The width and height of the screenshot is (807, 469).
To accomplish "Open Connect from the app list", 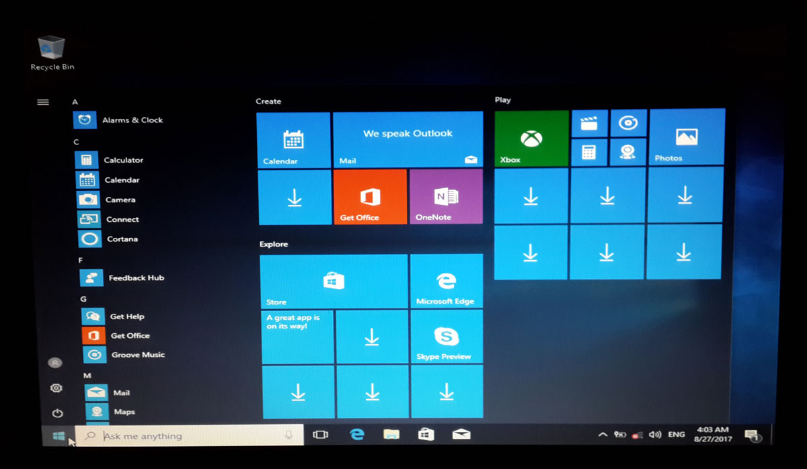I will 109,219.
